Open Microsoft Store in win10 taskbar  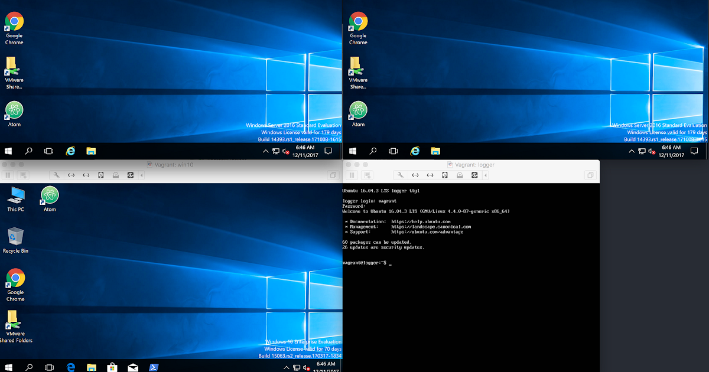click(x=112, y=367)
